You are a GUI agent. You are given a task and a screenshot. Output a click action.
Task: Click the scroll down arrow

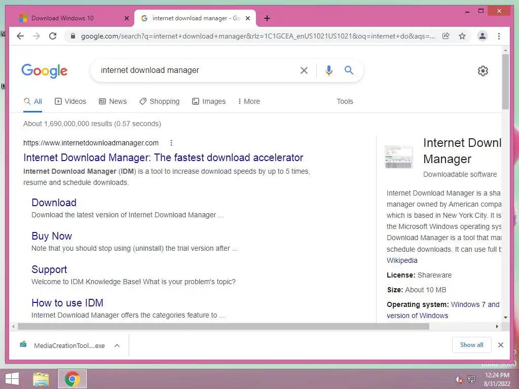505,317
